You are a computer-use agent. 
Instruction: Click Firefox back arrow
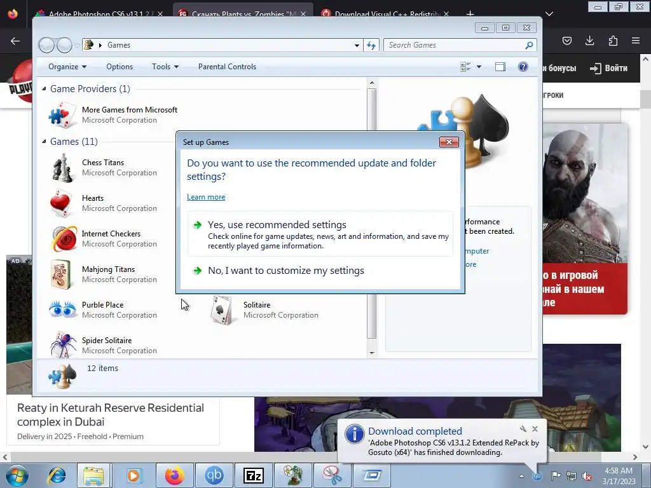click(x=15, y=41)
